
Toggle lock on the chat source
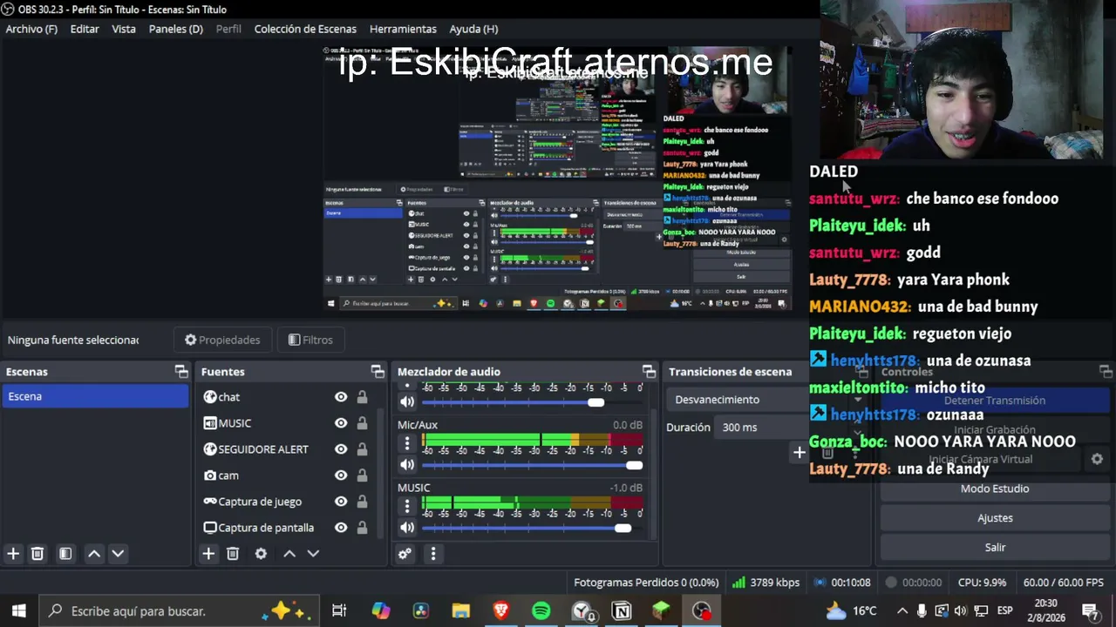(x=362, y=397)
